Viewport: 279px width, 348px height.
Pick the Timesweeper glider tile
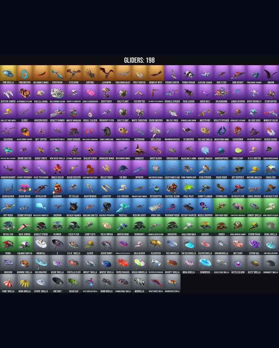[24, 74]
